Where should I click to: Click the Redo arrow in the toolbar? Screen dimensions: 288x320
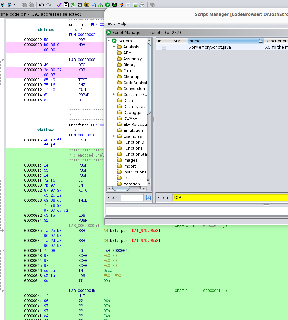pyautogui.click(x=49, y=5)
